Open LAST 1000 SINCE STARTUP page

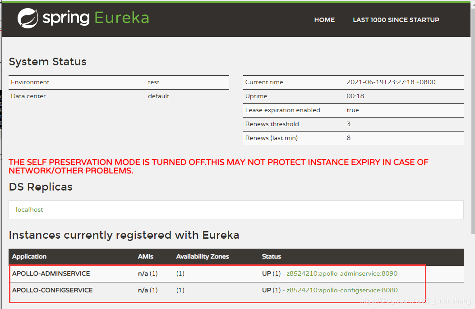click(396, 20)
